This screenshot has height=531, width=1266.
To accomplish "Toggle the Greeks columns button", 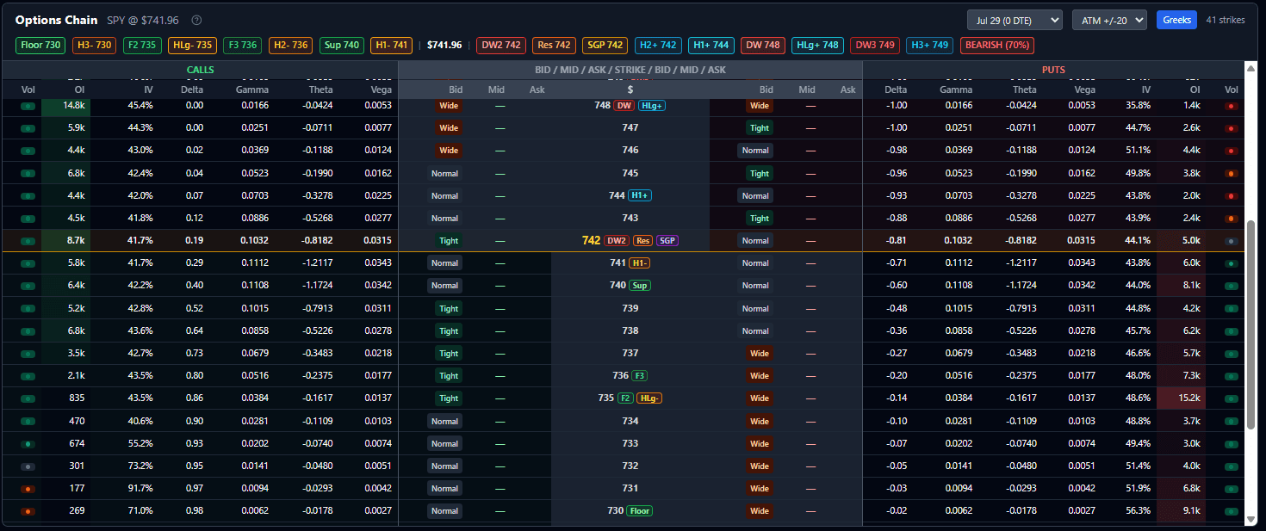I will tap(1176, 20).
